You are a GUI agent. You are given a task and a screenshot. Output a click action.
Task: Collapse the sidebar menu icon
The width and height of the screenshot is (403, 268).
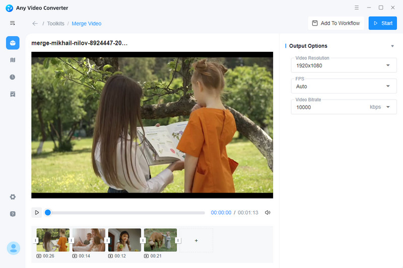[x=12, y=23]
